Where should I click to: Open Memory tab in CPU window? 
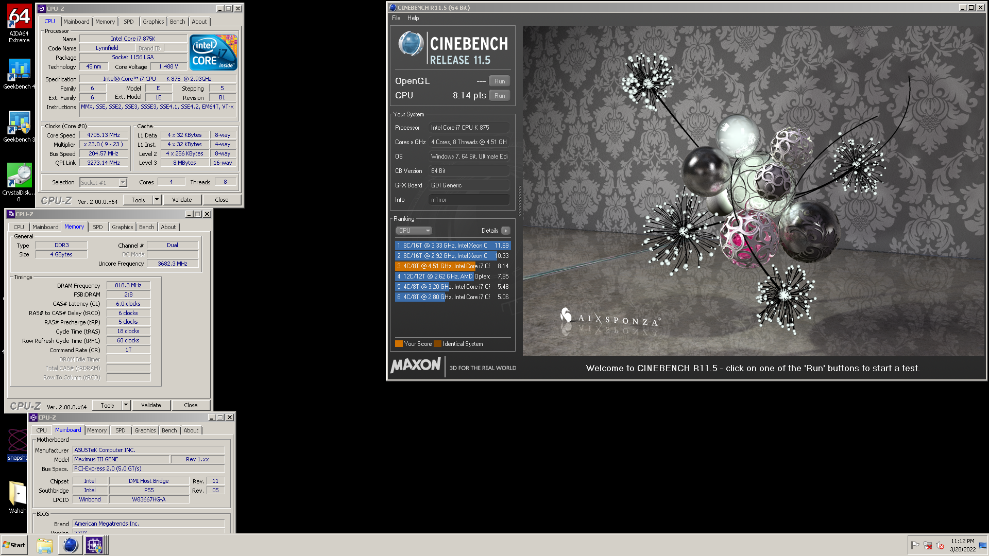[105, 22]
